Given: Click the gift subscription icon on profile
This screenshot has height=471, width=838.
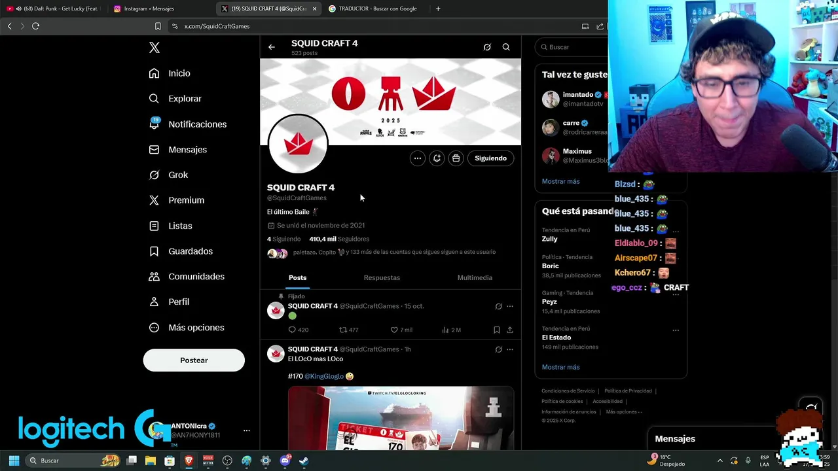Looking at the screenshot, I should tap(456, 158).
